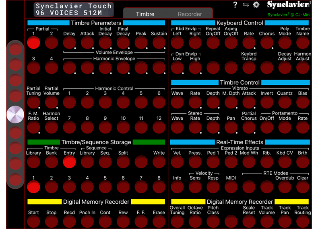Select Partial 2 button
Screen dimensions: 318x229
[x=51, y=43]
